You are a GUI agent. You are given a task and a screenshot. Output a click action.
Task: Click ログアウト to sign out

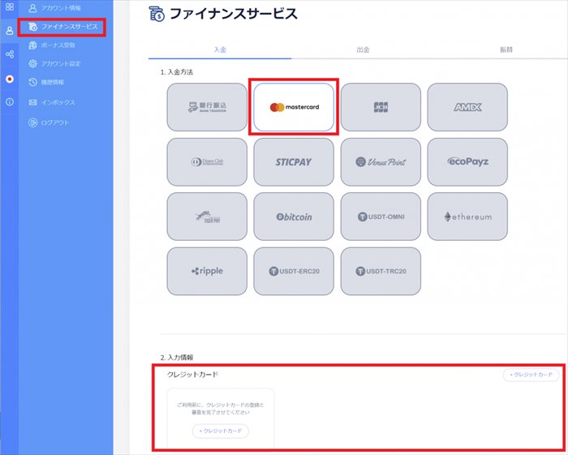click(x=49, y=122)
